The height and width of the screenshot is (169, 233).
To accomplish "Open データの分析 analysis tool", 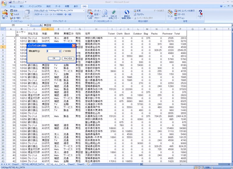I will [x=90, y=14].
